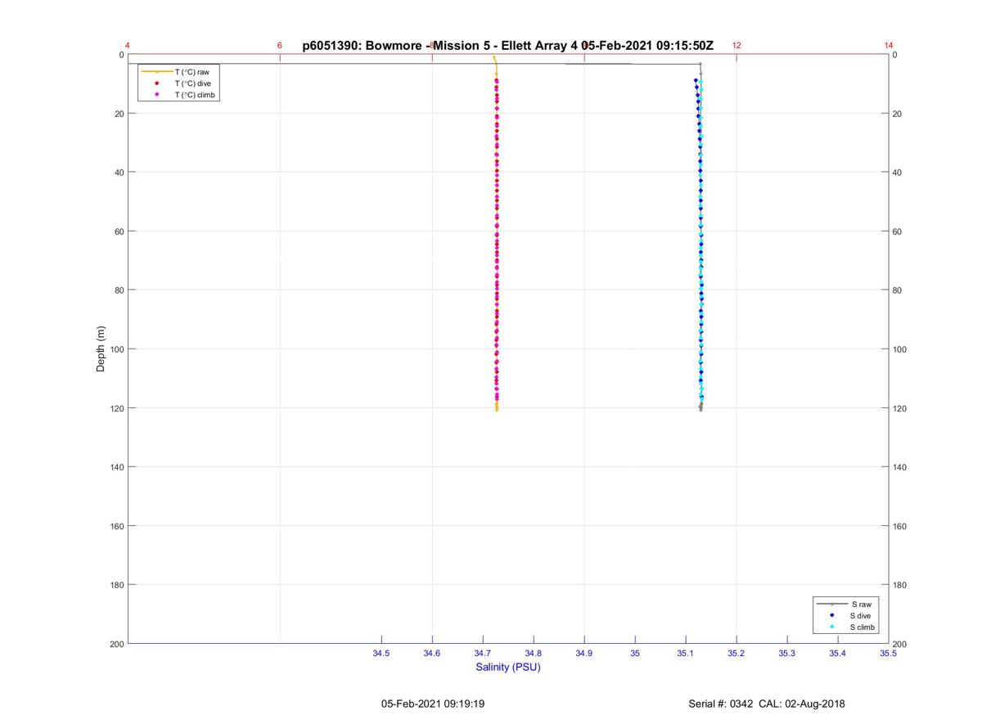Click depth tick 80 on the right-hand depth axis
The width and height of the screenshot is (982, 724).
897,290
